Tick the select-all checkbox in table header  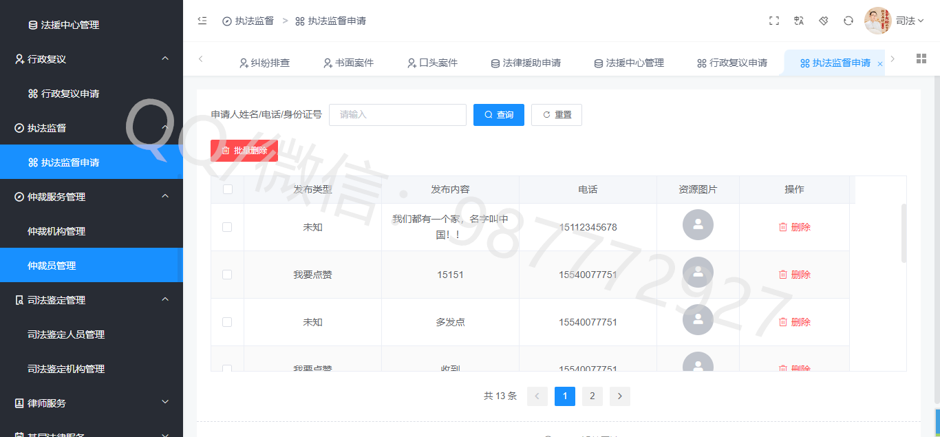[x=228, y=189]
